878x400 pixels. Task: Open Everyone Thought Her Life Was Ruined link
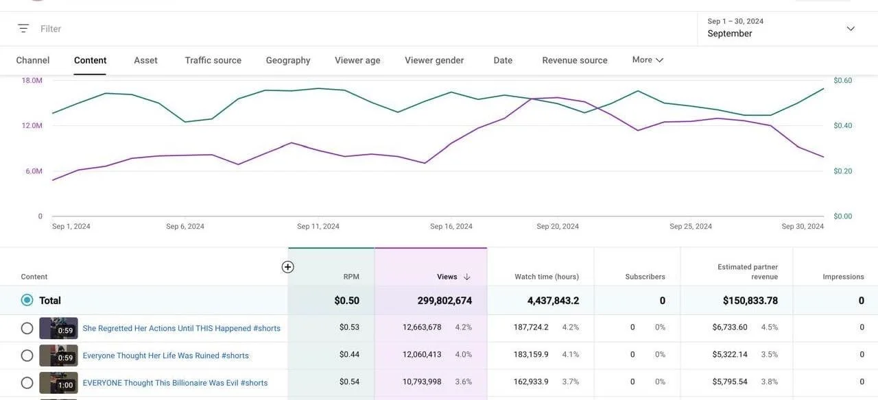(x=165, y=355)
